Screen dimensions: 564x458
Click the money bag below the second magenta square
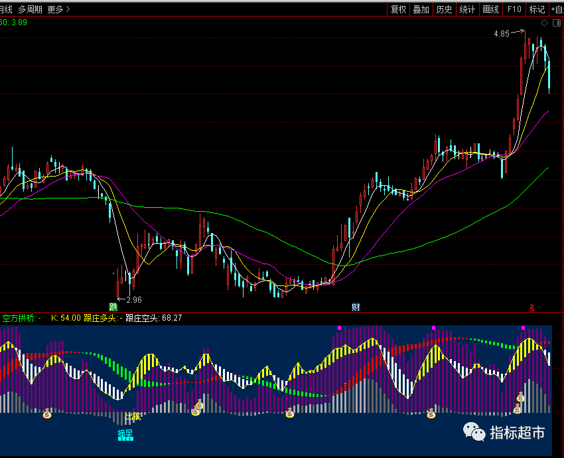tap(431, 414)
